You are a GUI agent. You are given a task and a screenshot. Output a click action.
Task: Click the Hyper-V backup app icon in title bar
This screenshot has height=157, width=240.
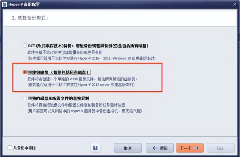click(x=4, y=4)
